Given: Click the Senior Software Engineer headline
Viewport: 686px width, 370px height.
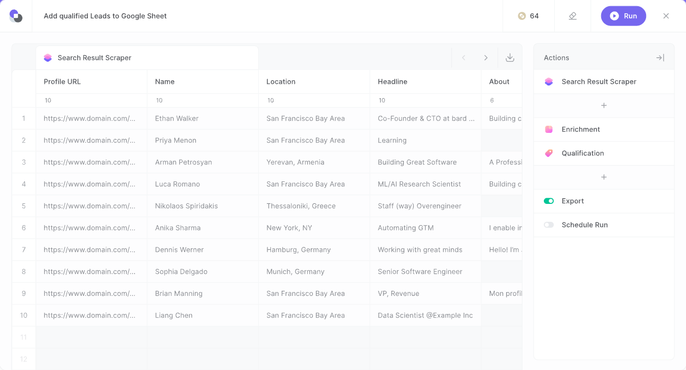Looking at the screenshot, I should tap(426, 272).
